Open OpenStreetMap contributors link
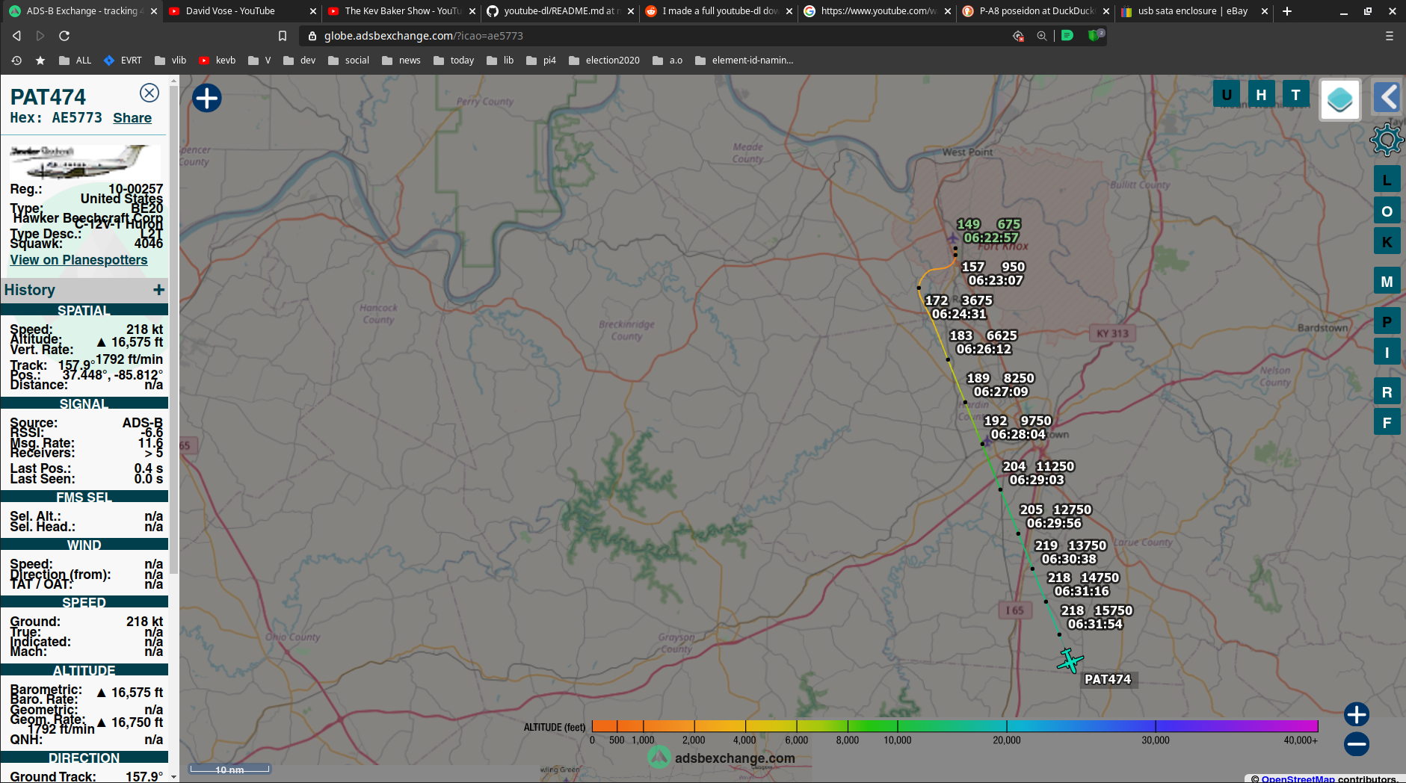Viewport: 1406px width, 783px height. (x=1298, y=779)
